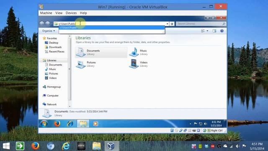Open Chromium on the host taskbar
This screenshot has width=268, height=151.
point(51,146)
